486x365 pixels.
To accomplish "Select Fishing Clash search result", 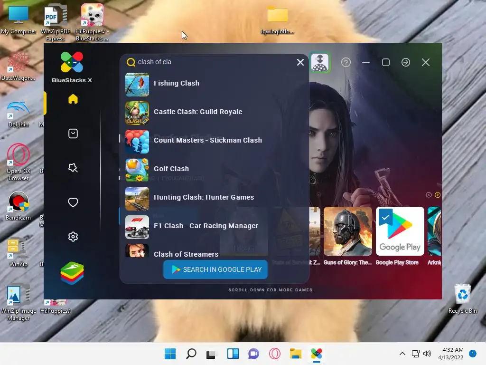I will [x=215, y=85].
